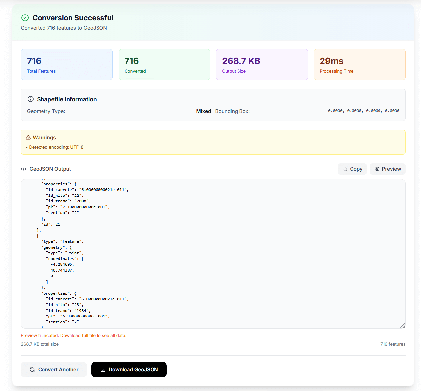Click the resize handle of the output area

pyautogui.click(x=403, y=326)
